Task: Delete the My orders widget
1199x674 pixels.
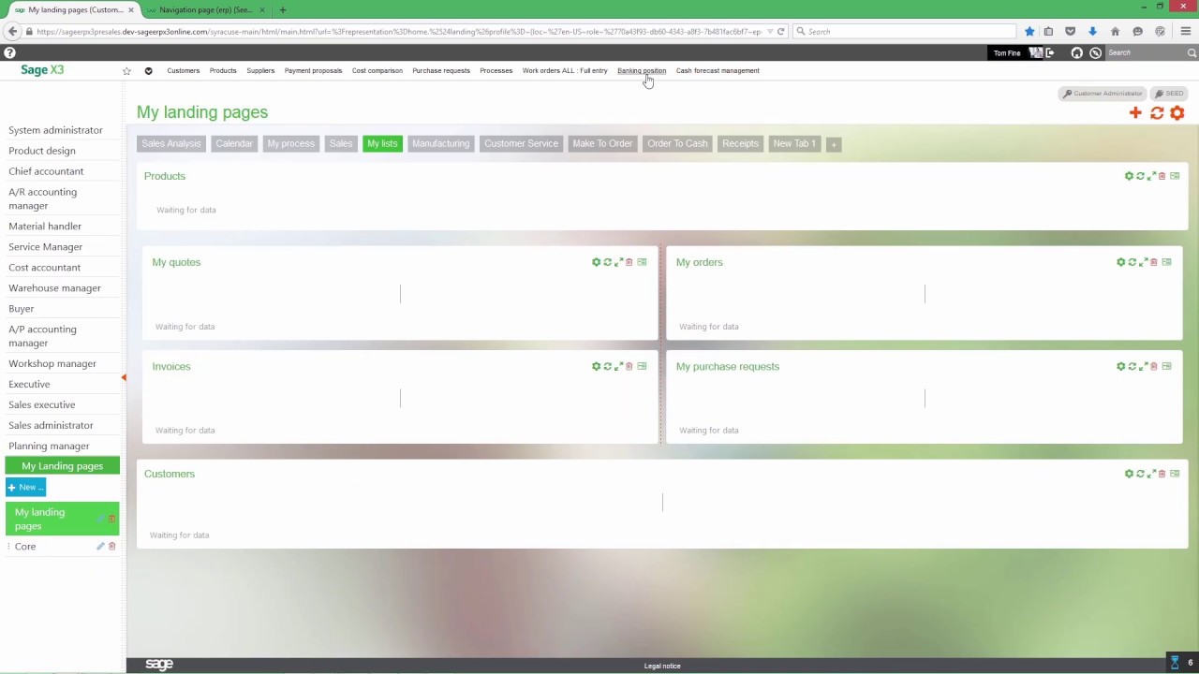Action: [x=1153, y=262]
